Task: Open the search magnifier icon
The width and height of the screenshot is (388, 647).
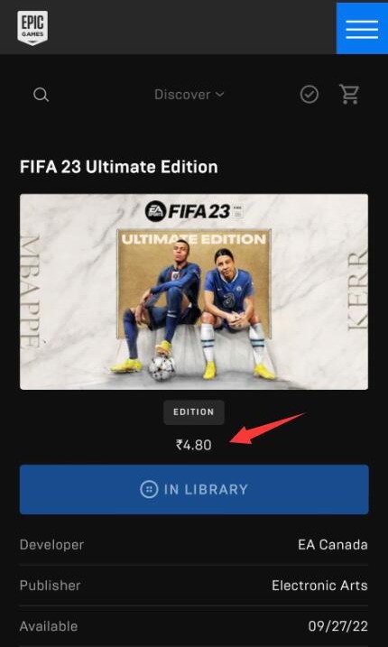Action: (x=42, y=95)
